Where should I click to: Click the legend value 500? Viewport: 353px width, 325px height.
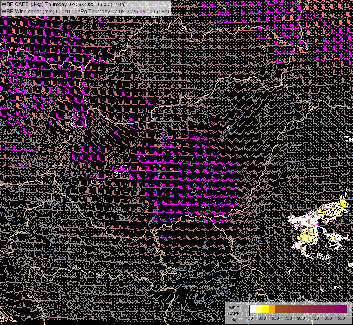(275, 318)
